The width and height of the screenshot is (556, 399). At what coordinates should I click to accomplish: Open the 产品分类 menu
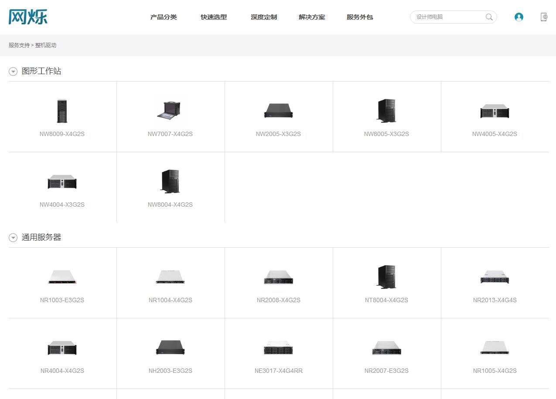164,17
